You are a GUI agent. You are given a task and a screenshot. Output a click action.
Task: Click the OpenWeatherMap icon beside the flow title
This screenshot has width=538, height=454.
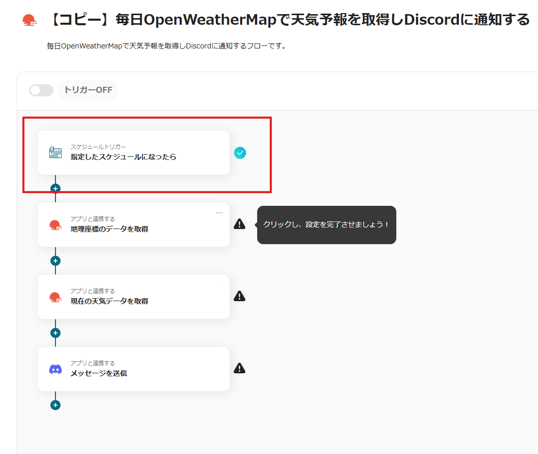point(29,20)
